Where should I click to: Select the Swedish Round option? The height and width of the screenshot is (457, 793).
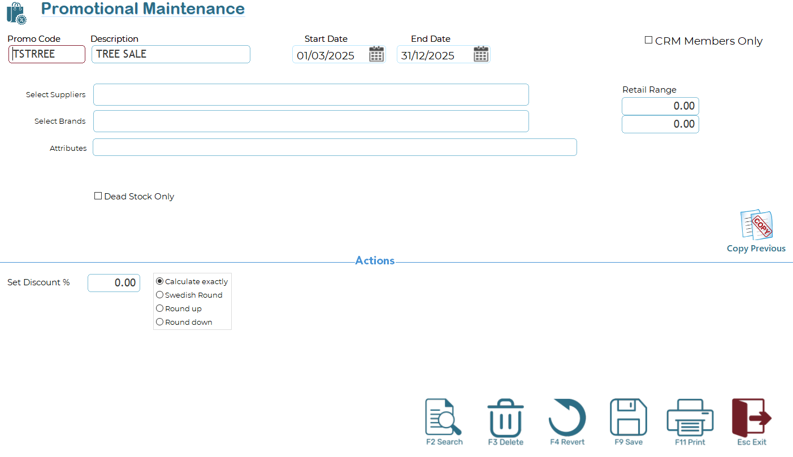click(x=160, y=295)
